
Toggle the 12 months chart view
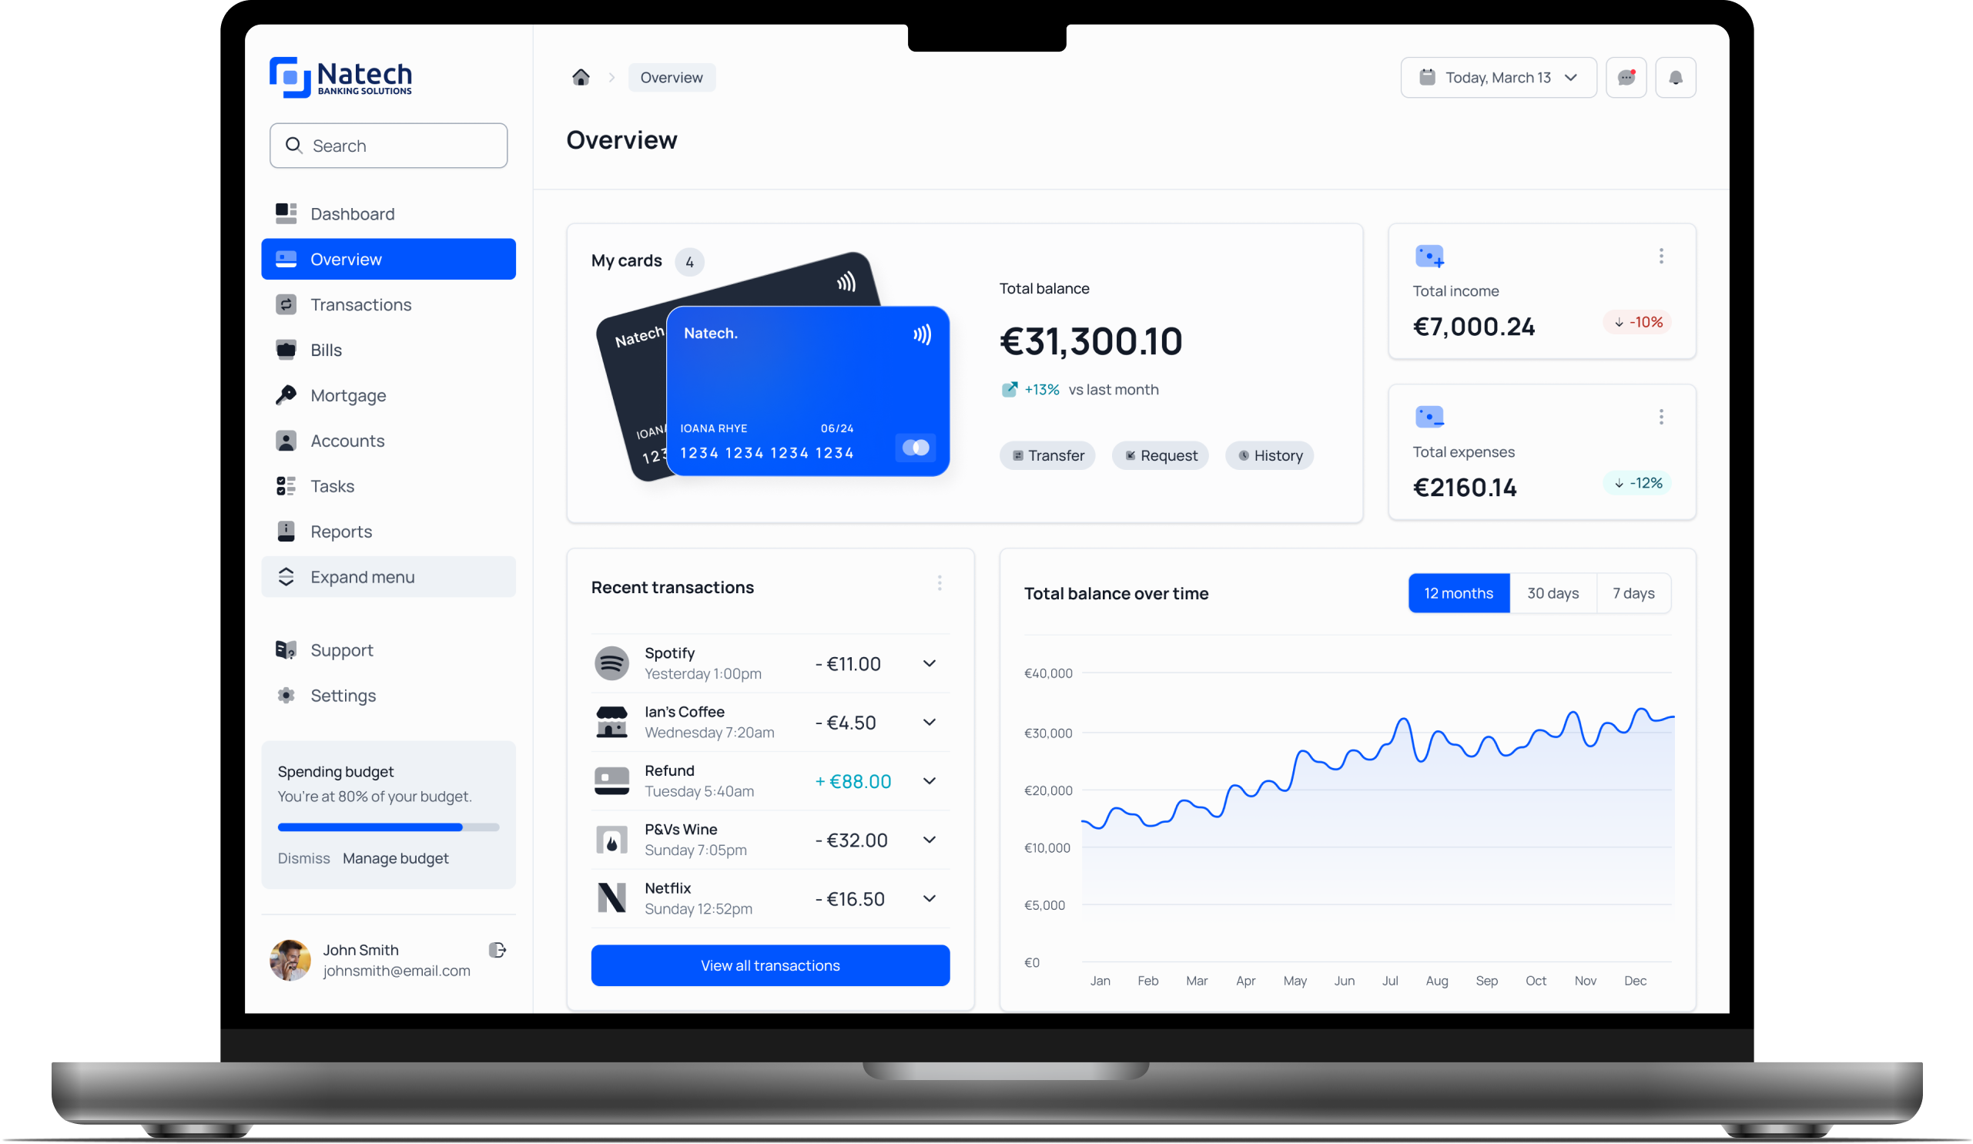click(1459, 592)
